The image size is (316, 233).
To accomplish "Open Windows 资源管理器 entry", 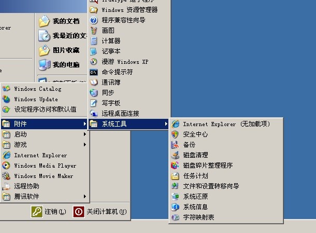I will coord(130,10).
